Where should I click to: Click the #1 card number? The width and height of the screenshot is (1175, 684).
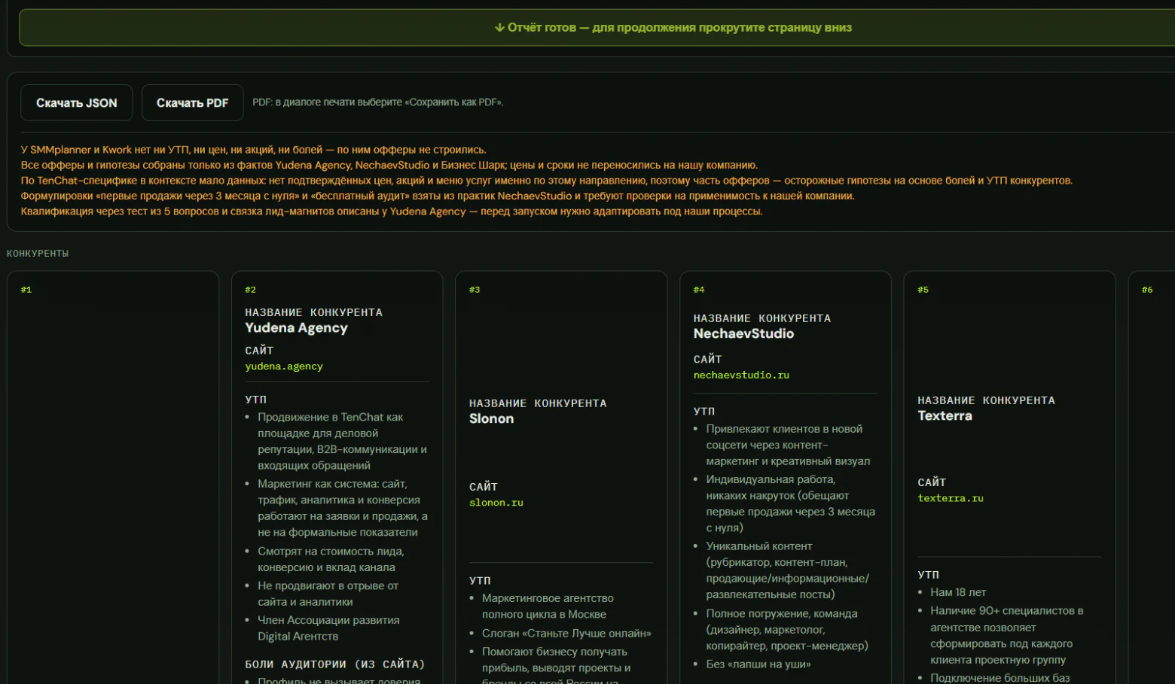[x=26, y=290]
